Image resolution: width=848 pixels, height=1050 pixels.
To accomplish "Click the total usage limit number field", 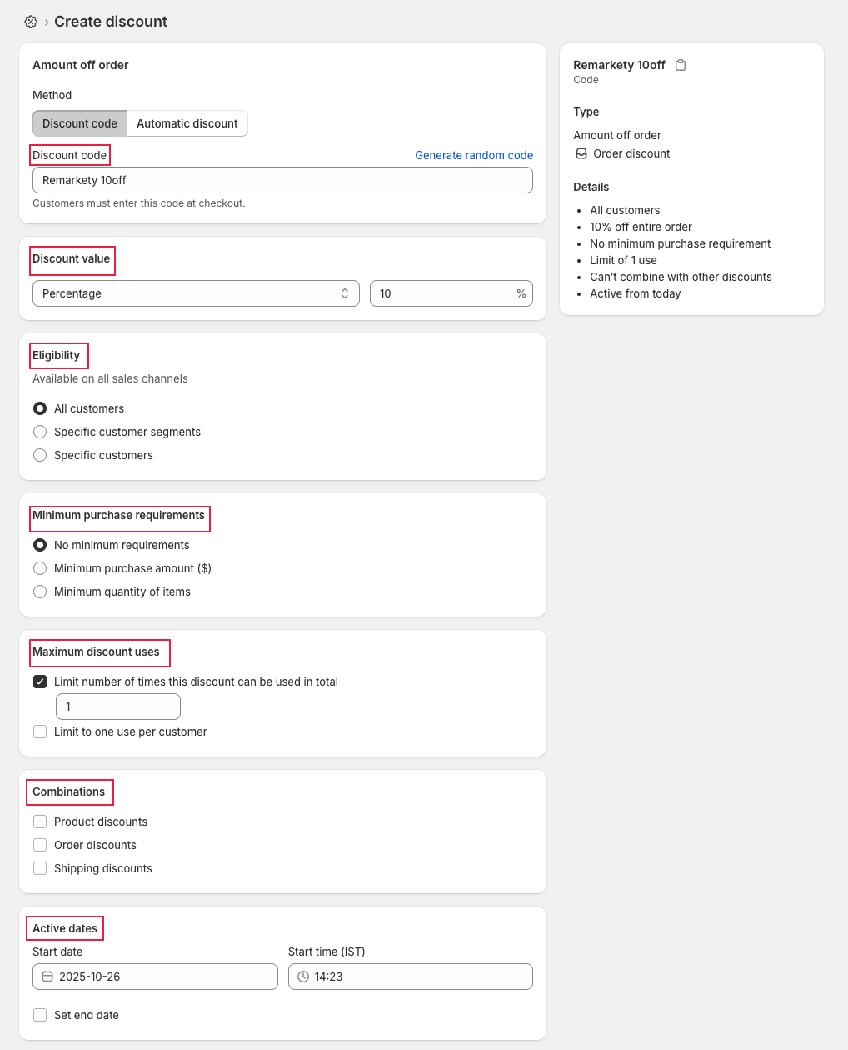I will click(118, 707).
